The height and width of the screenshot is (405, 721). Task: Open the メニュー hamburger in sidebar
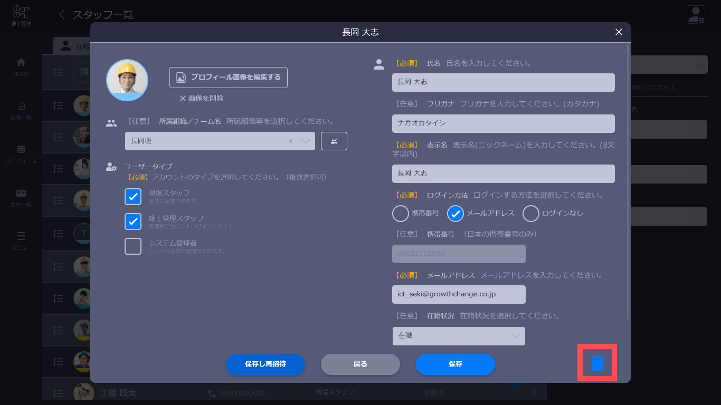21,240
